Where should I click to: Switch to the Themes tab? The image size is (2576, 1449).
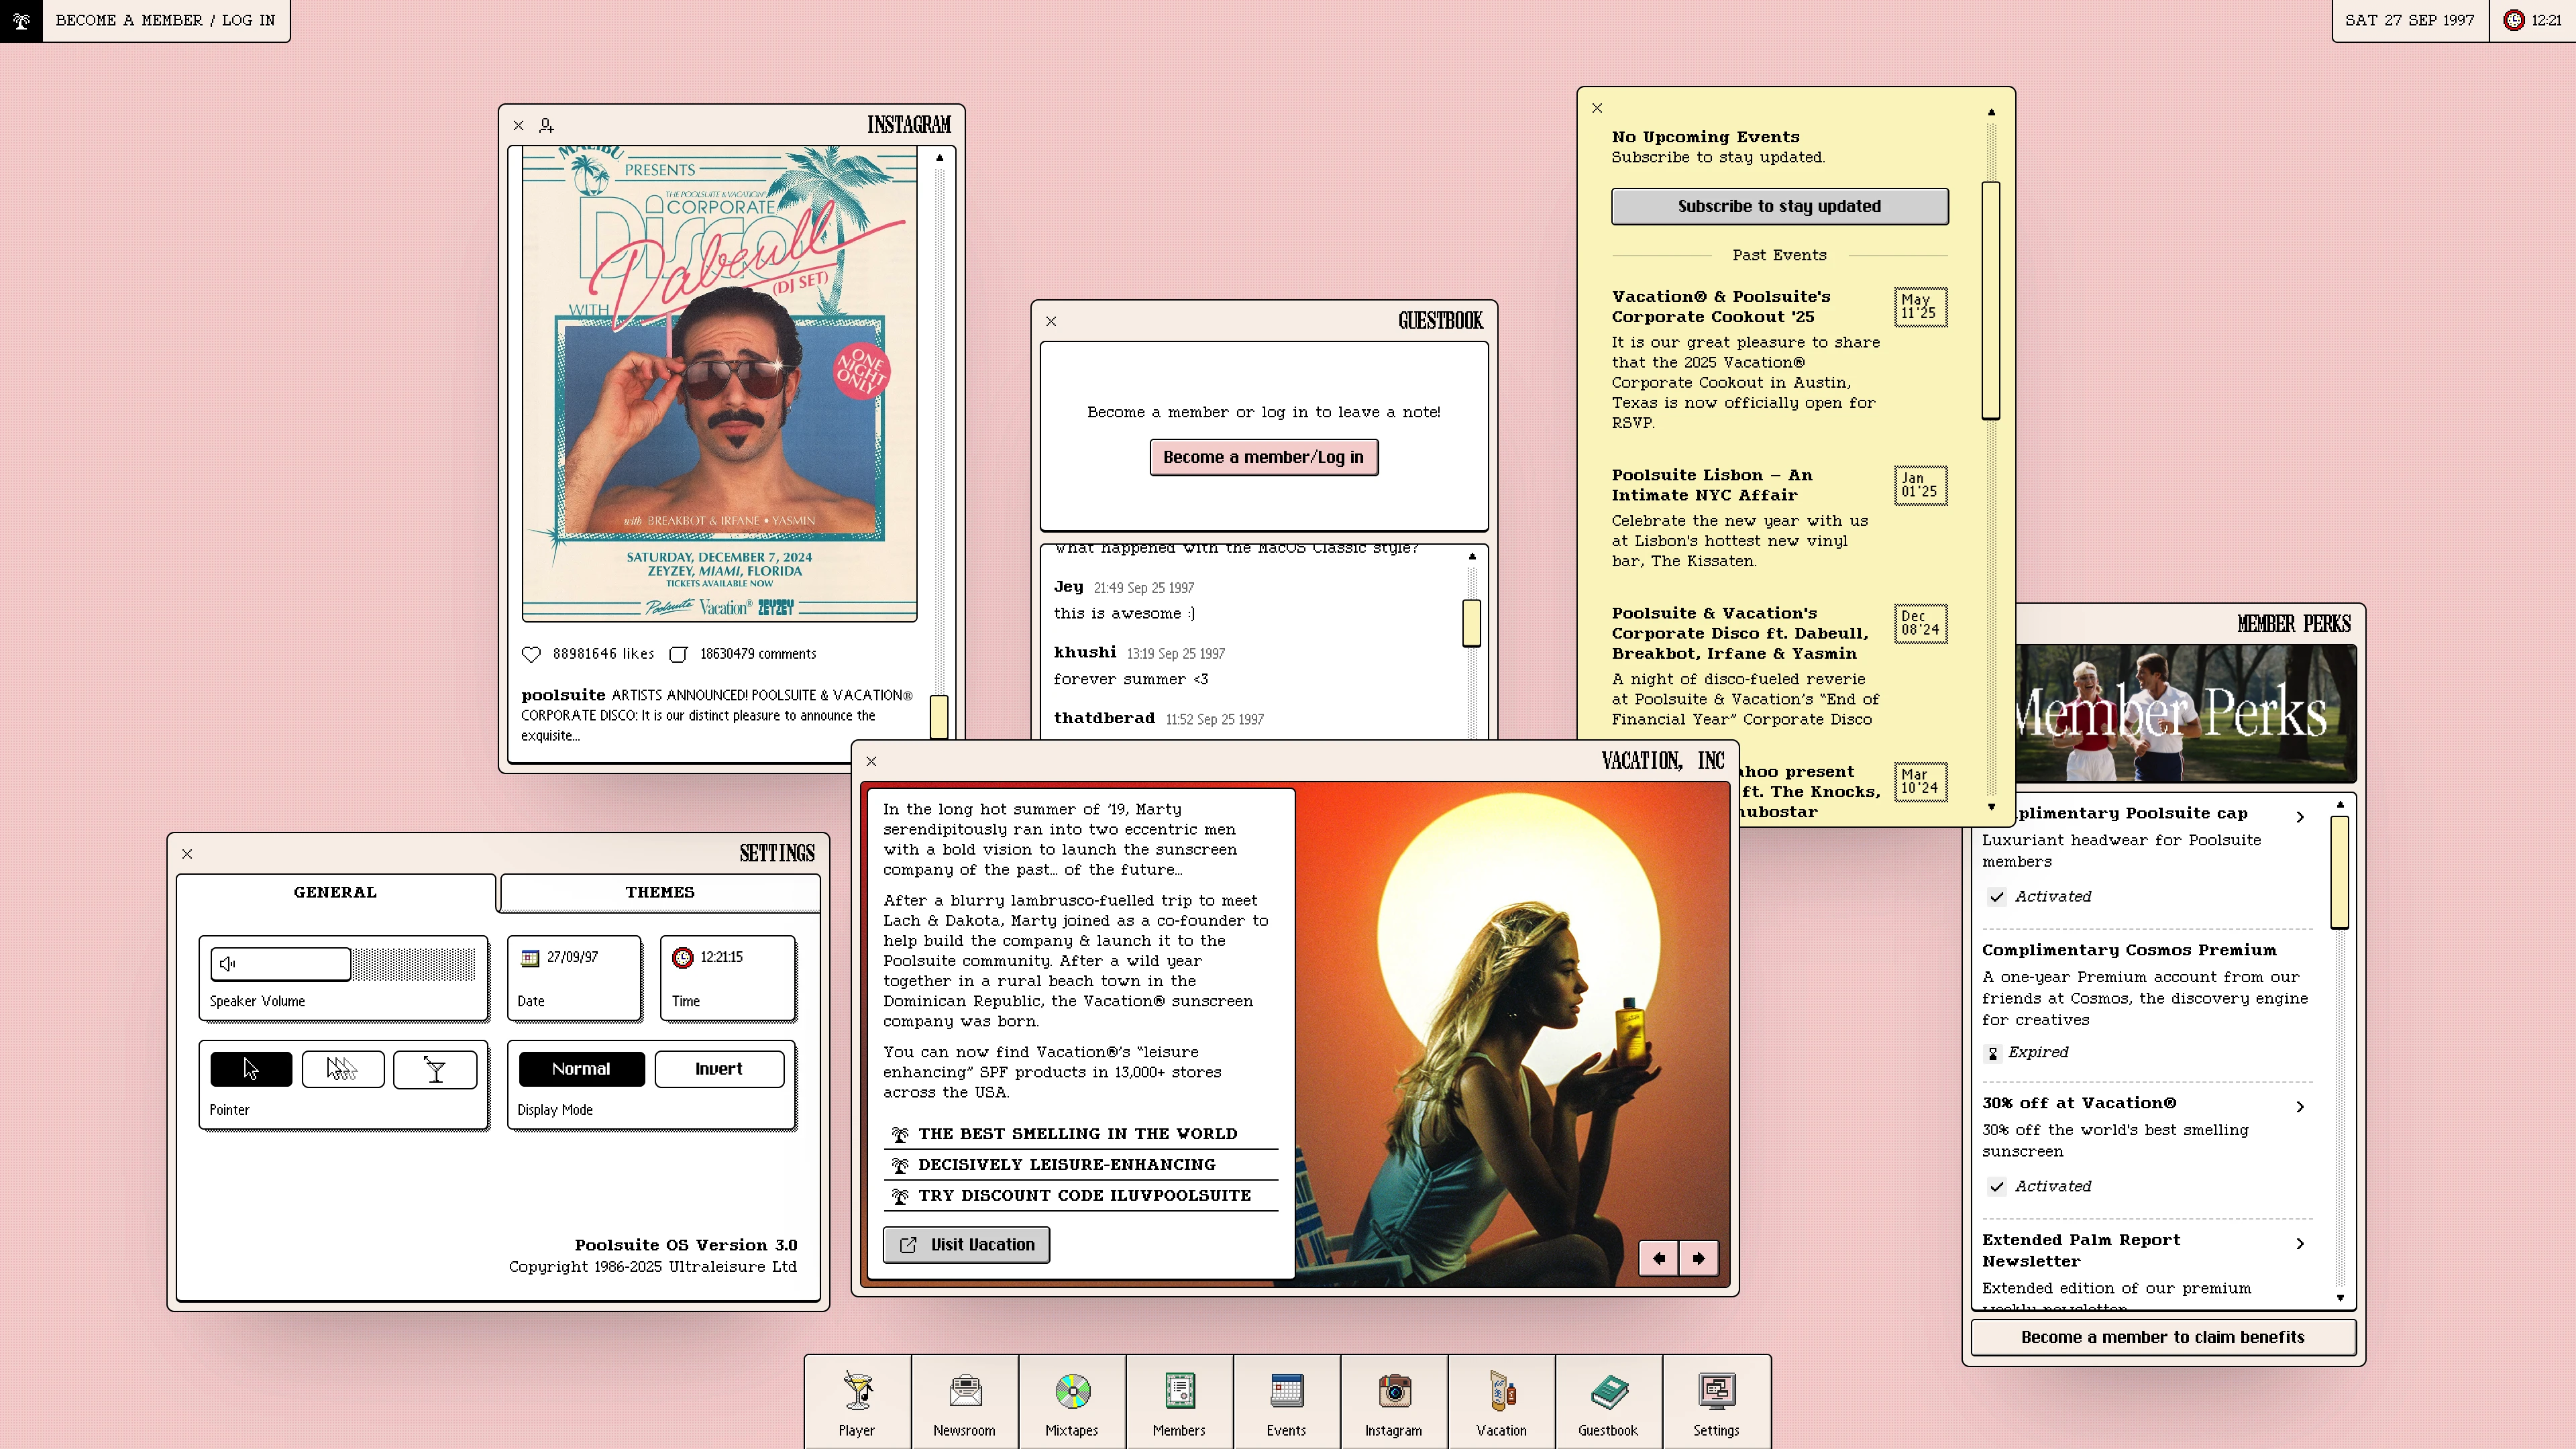[659, 892]
